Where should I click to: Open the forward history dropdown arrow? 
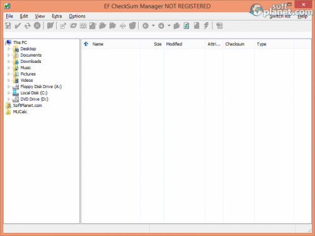169,26
